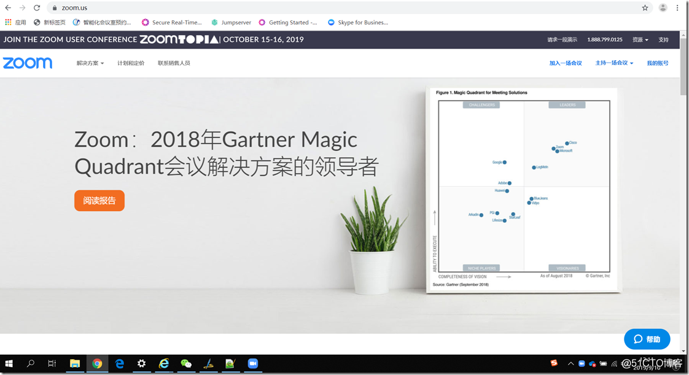This screenshot has width=689, height=375.
Task: Open Task View on taskbar
Action: point(52,363)
